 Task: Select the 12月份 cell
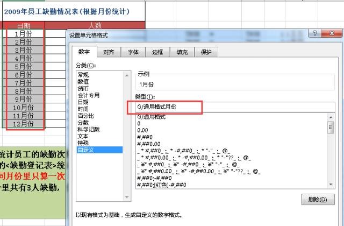(x=24, y=124)
